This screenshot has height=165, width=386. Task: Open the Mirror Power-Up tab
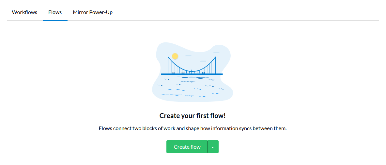(x=93, y=12)
